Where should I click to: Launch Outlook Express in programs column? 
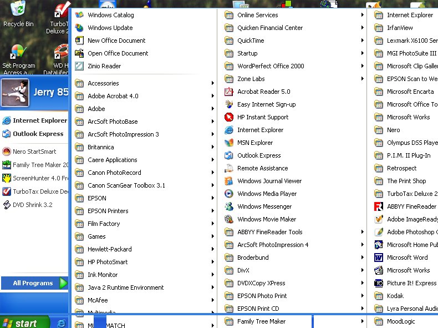pos(253,155)
